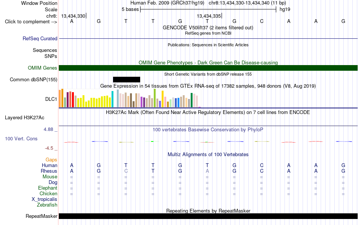Viewport: 358px width, 225px height.
Task: Click the dark green GTEx expression bar
Action: pos(191,100)
